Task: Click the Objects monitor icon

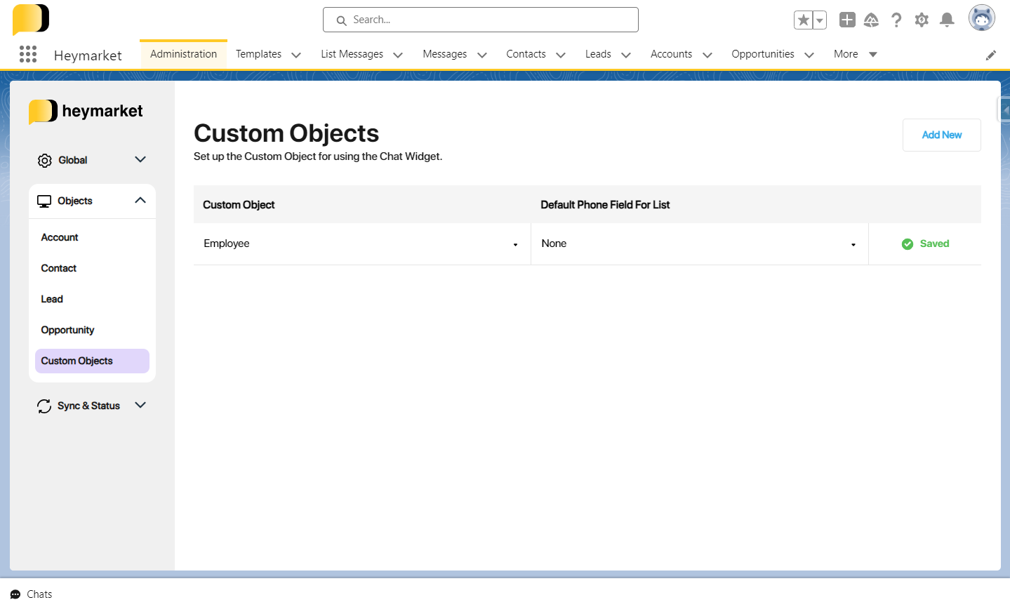Action: tap(44, 201)
